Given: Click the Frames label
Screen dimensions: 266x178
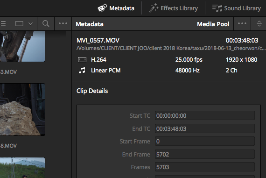Looking at the screenshot, I should (x=140, y=167).
